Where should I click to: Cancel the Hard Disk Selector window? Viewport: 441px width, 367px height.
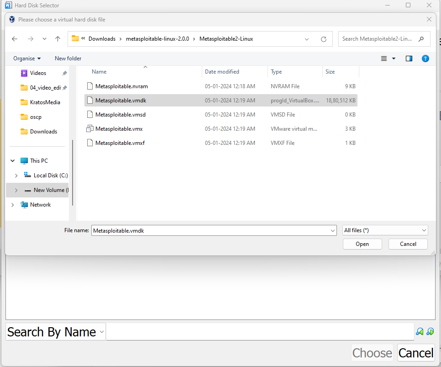416,353
